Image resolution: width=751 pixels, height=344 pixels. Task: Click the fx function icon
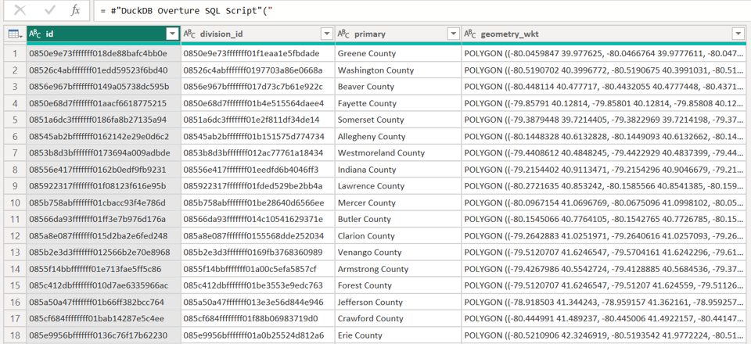click(x=75, y=11)
